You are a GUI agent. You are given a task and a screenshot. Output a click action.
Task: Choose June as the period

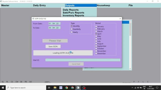click(98, 39)
